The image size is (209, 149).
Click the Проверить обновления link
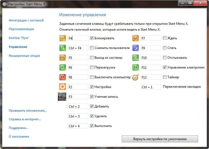[28, 111]
